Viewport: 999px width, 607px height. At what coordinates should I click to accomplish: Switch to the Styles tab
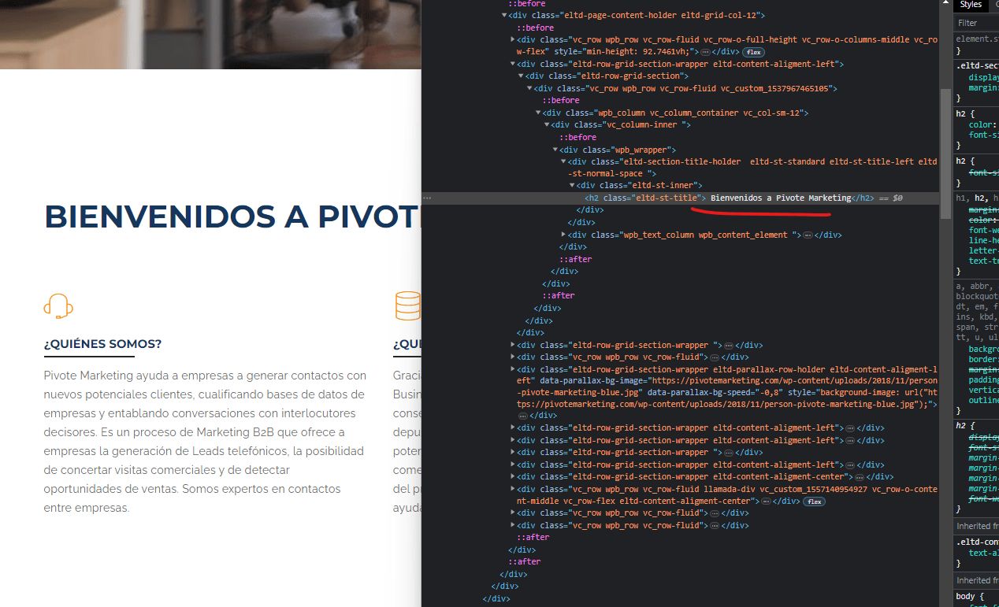[971, 5]
